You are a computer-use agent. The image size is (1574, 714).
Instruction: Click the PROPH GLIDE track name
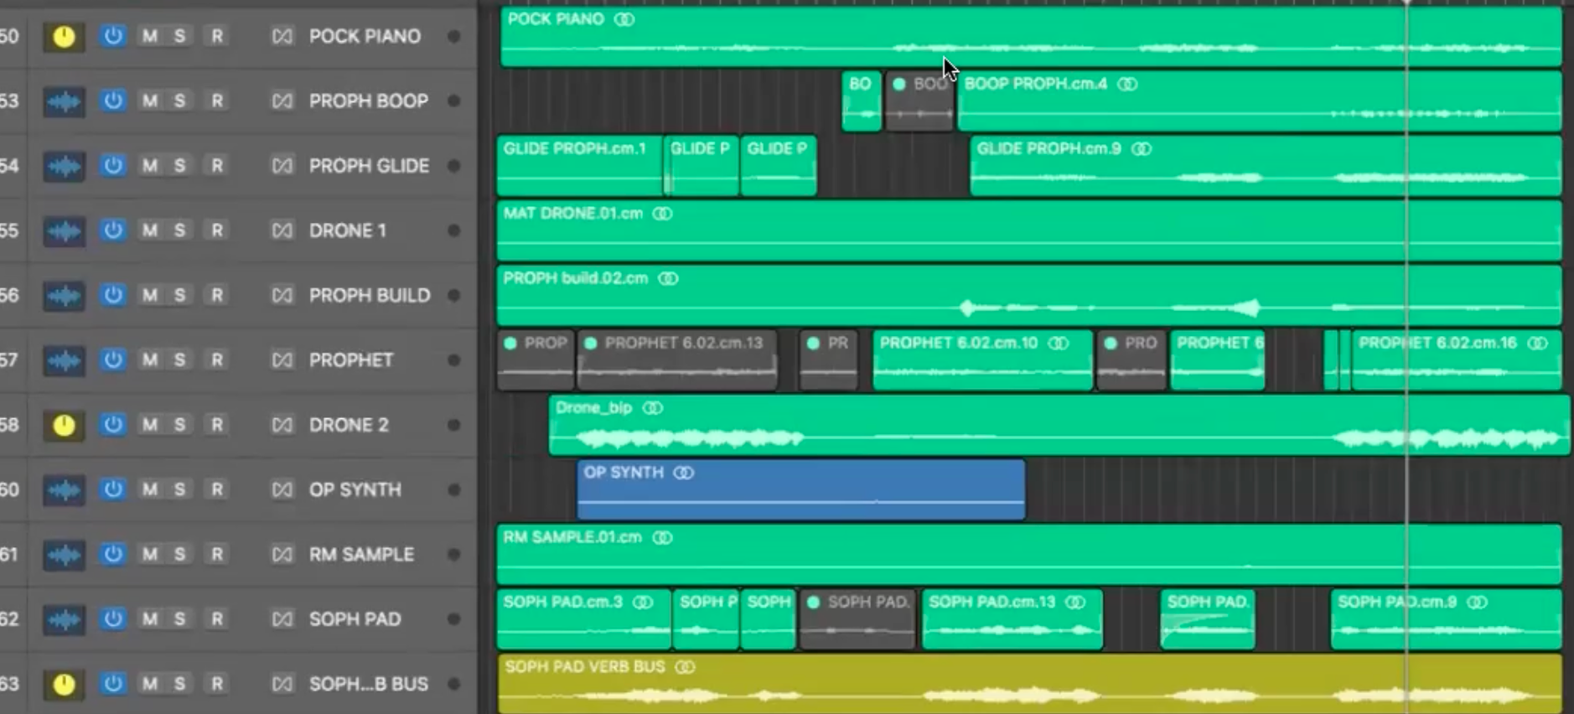tap(369, 166)
